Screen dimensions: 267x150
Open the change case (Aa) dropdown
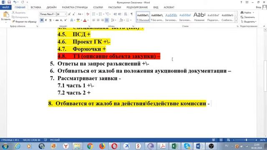pyautogui.click(x=80, y=14)
